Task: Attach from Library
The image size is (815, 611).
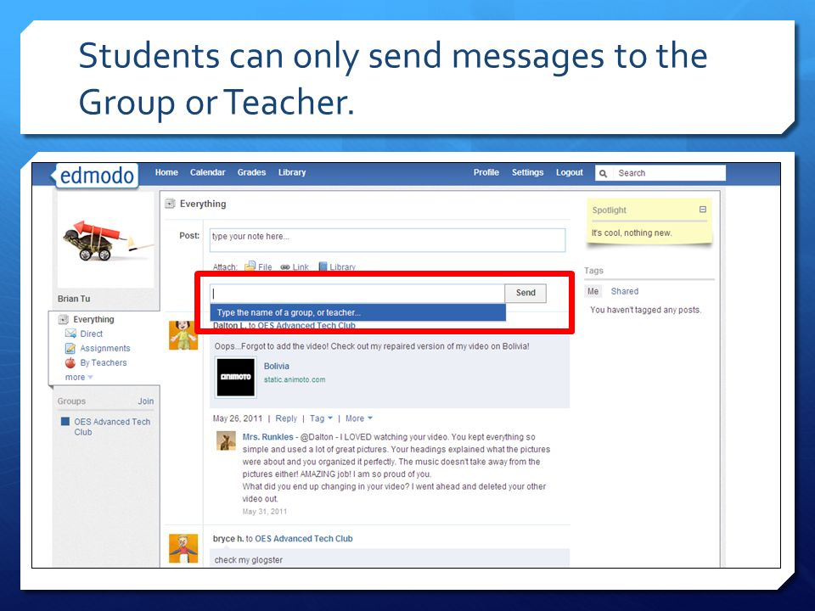Action: [x=342, y=267]
